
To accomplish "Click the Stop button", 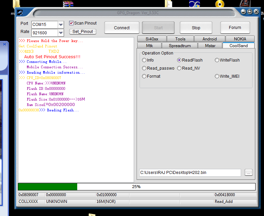I will tap(196, 28).
